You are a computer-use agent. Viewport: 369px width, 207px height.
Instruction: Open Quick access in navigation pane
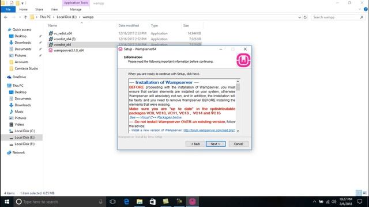[22, 29]
